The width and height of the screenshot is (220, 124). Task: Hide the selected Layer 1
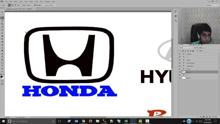tap(180, 72)
